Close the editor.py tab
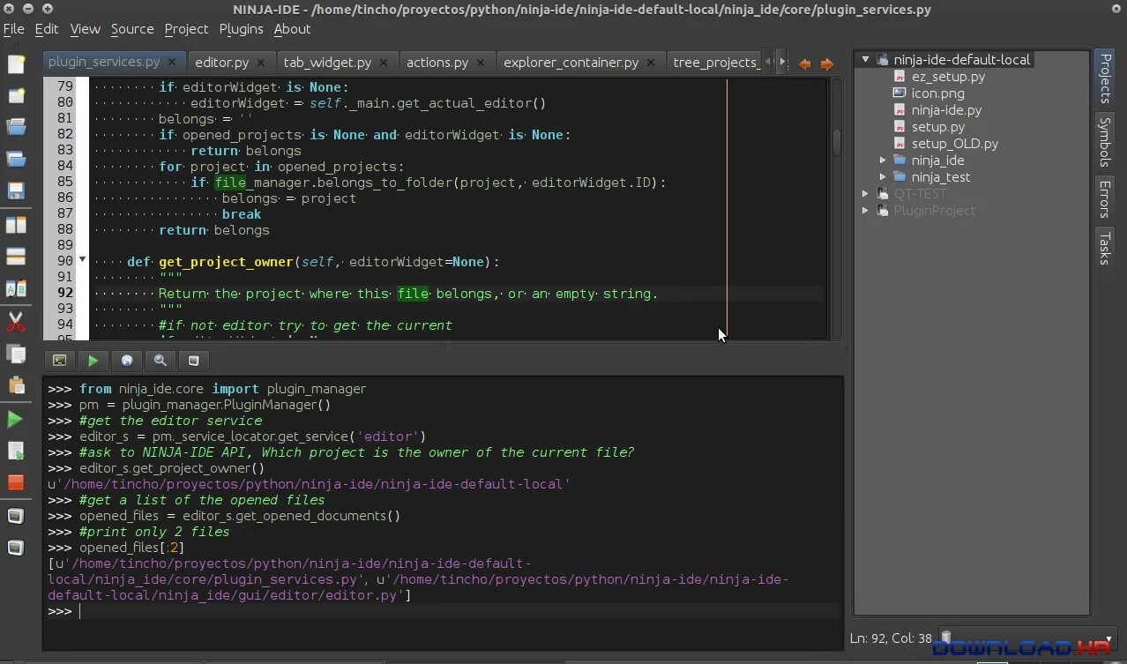The height and width of the screenshot is (664, 1127). [x=263, y=63]
